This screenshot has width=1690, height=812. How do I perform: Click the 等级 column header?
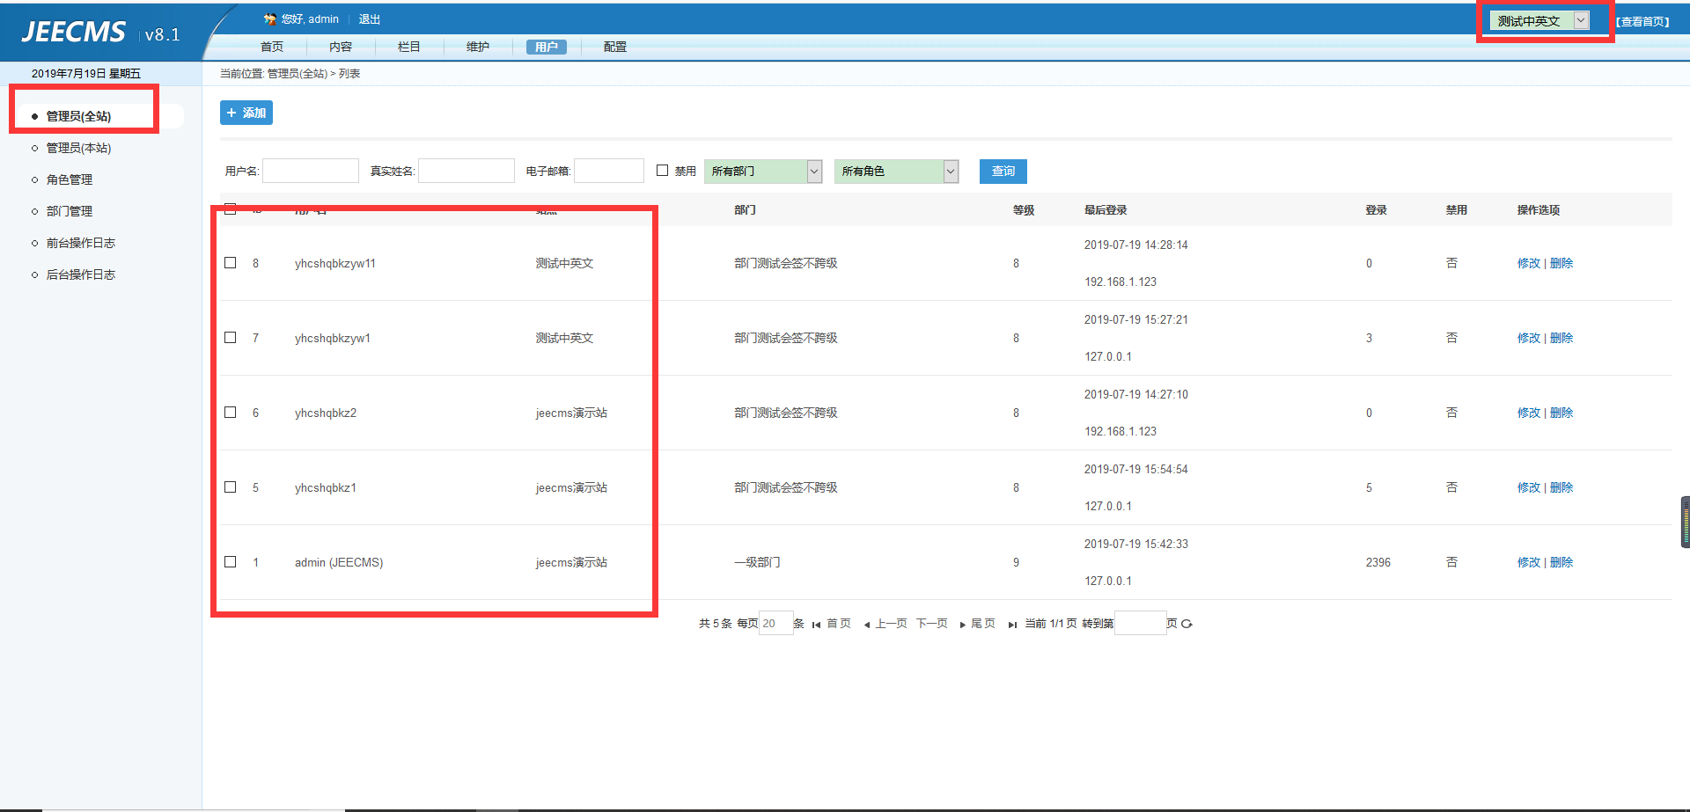pos(1024,210)
